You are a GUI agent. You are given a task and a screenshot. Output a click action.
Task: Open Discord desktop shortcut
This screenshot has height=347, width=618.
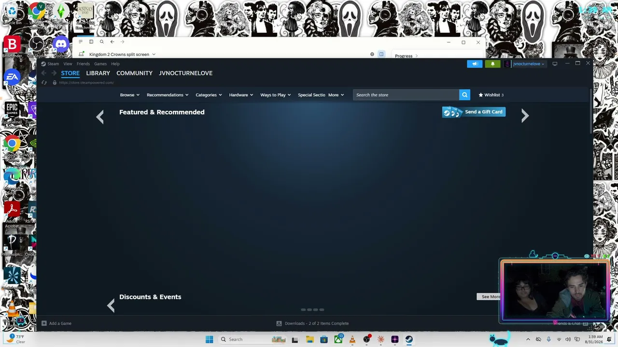(61, 47)
